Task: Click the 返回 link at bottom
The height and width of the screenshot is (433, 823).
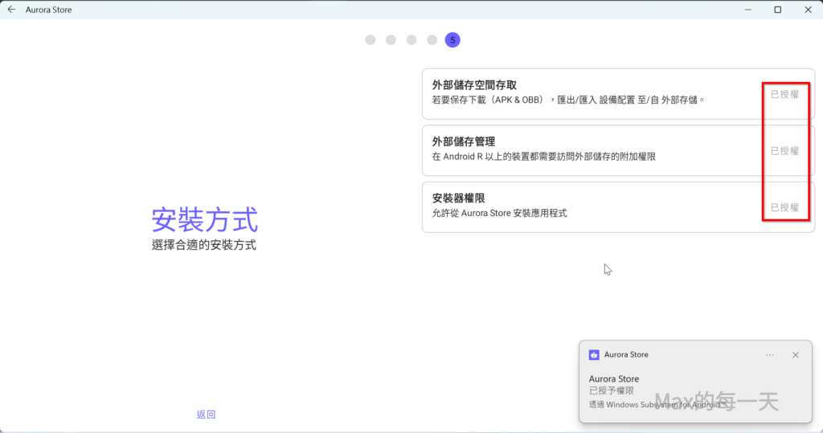Action: [x=206, y=415]
